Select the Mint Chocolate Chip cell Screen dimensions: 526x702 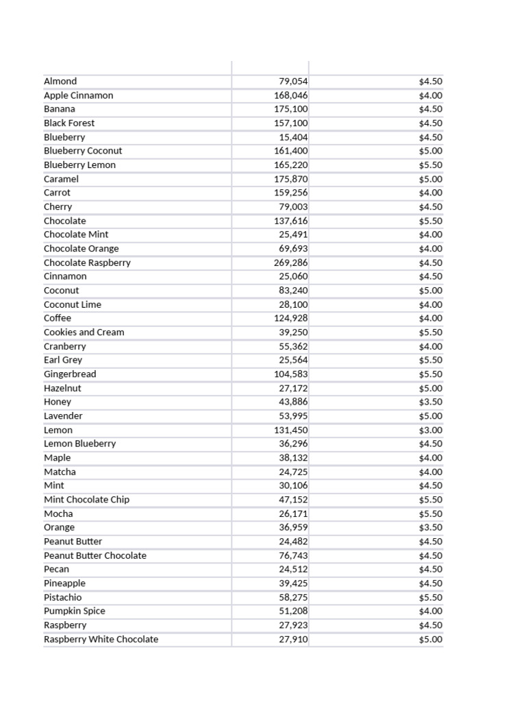point(86,500)
